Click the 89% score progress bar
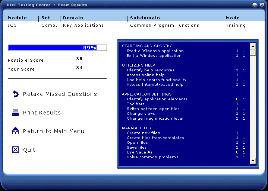This screenshot has width=268, height=191. [x=57, y=48]
